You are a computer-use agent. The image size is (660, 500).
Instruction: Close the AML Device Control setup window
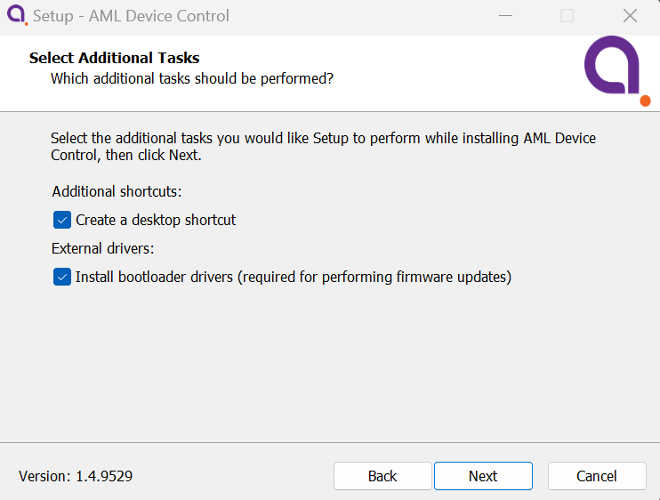(x=630, y=16)
